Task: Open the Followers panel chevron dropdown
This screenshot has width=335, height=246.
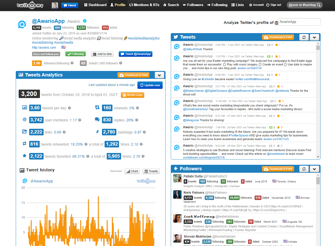Action: coord(314,169)
